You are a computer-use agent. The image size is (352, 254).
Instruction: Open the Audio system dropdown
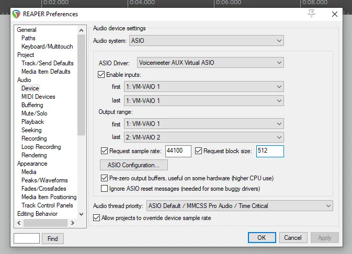[206, 41]
